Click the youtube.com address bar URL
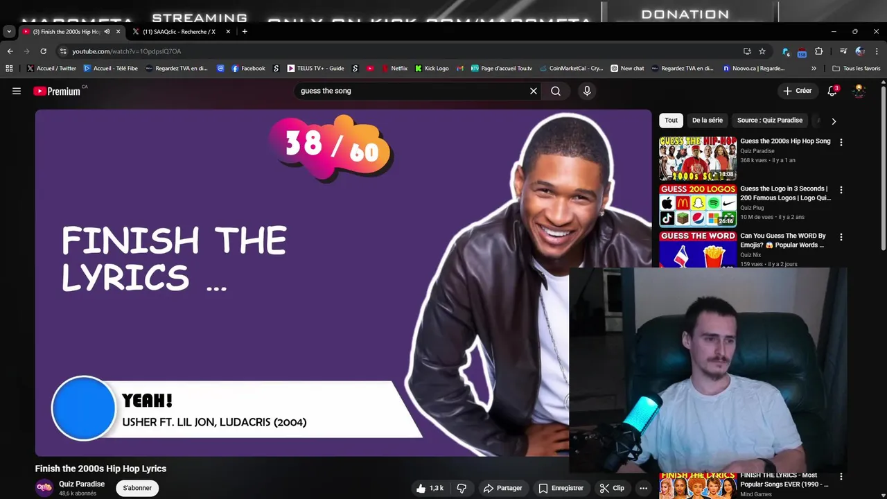Image resolution: width=887 pixels, height=499 pixels. (126, 51)
